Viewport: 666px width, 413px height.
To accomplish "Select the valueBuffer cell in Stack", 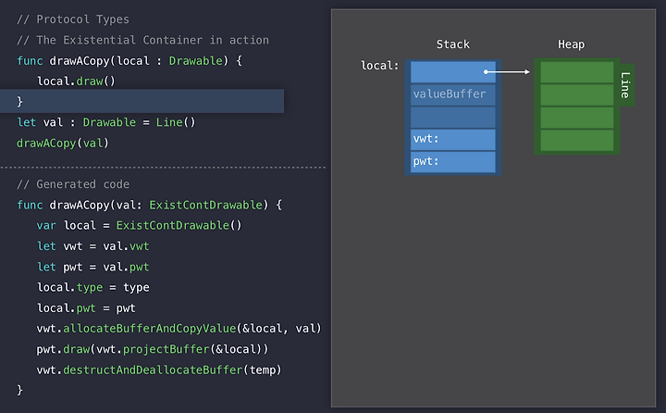I will click(452, 94).
